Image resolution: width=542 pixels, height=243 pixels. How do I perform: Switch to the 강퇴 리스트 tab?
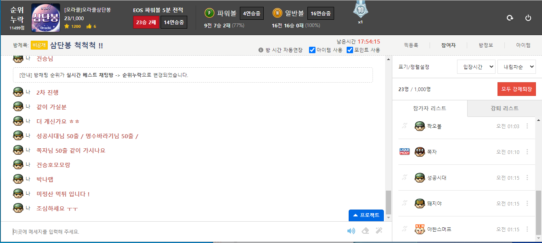point(504,108)
